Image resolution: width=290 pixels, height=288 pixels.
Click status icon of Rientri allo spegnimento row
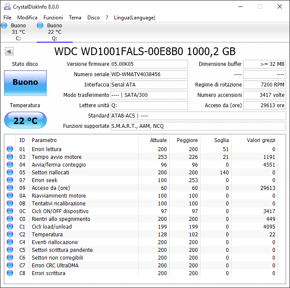click(x=10, y=219)
